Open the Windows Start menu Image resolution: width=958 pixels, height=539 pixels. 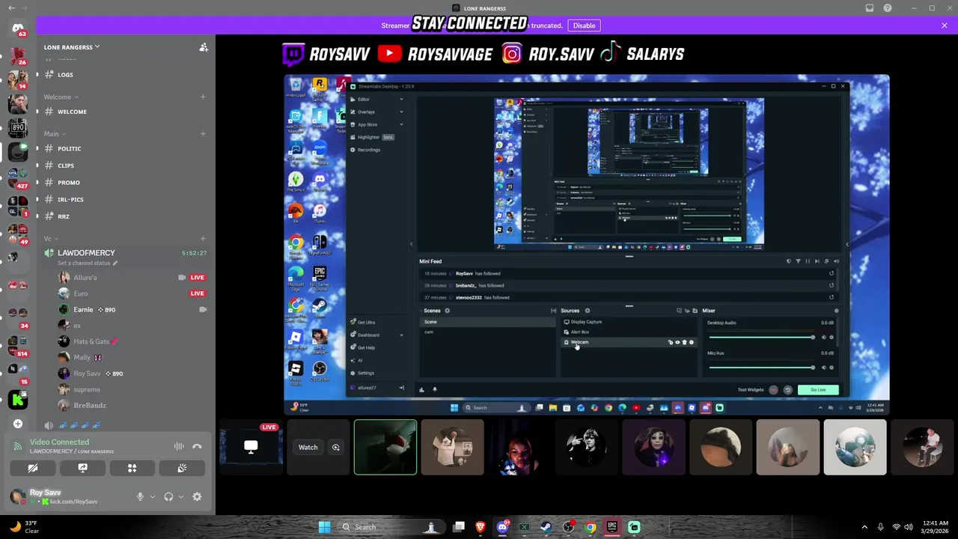[x=324, y=527]
